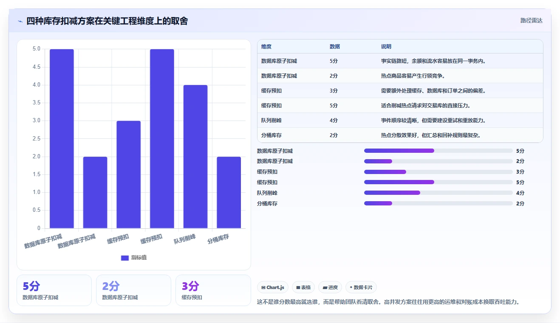Click the 队列削峰 label in the progress list
This screenshot has width=560, height=323.
[x=267, y=193]
